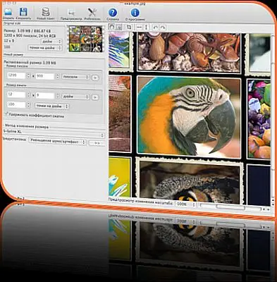Toggle the Удерживать коэффициент сжатия checkbox
Viewport: 277px width, 282px height.
tap(6, 114)
